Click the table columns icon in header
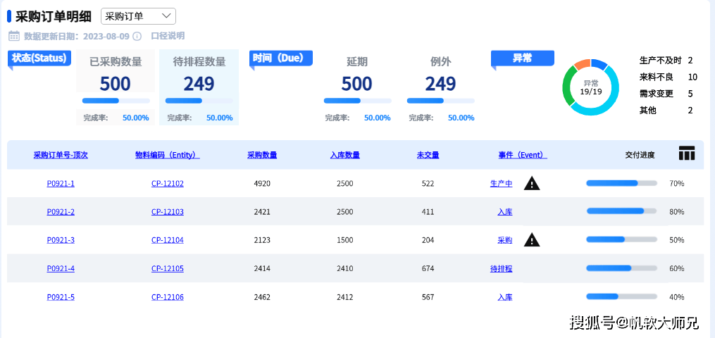Image resolution: width=715 pixels, height=338 pixels. tap(687, 154)
